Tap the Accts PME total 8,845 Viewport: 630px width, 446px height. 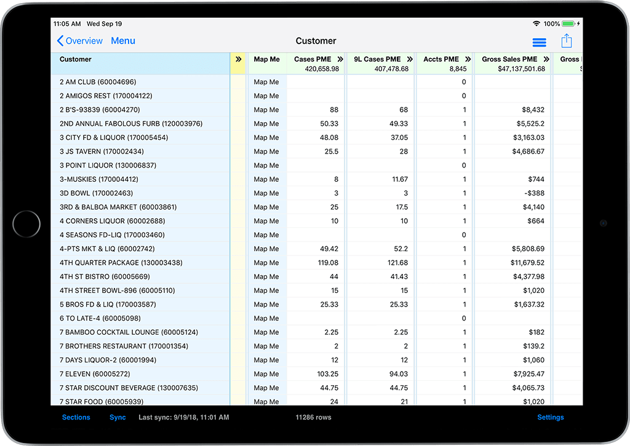coord(458,69)
